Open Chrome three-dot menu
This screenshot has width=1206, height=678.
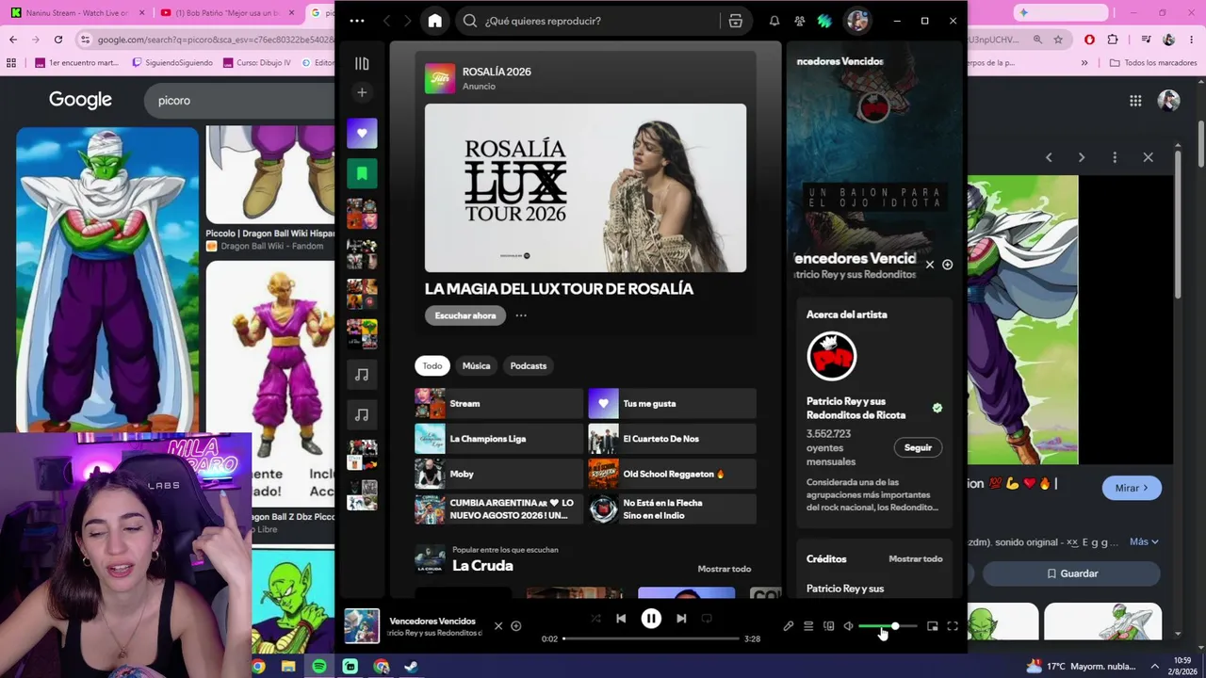coord(1193,40)
